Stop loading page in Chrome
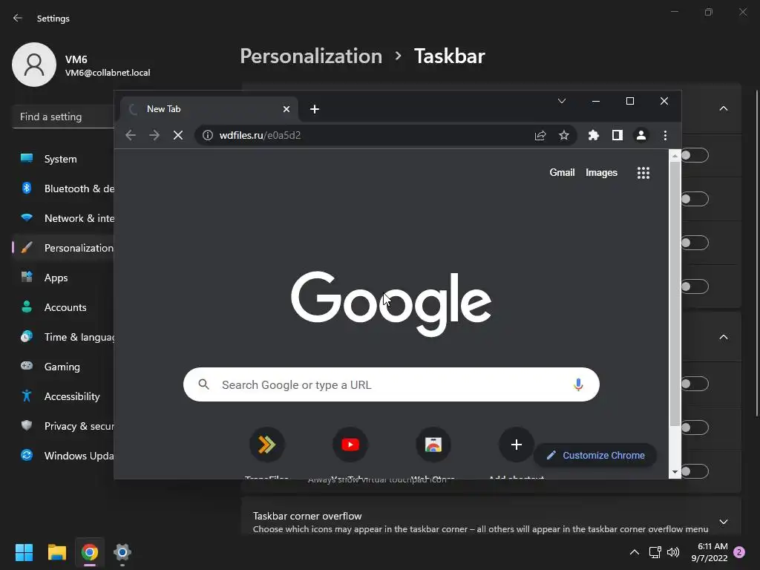This screenshot has width=760, height=570. coord(178,135)
